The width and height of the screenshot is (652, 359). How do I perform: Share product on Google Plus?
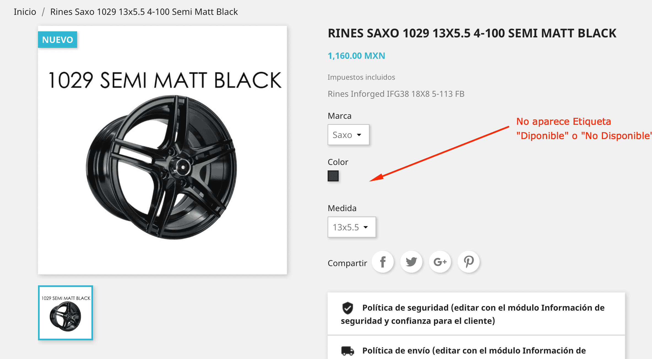[x=440, y=262]
